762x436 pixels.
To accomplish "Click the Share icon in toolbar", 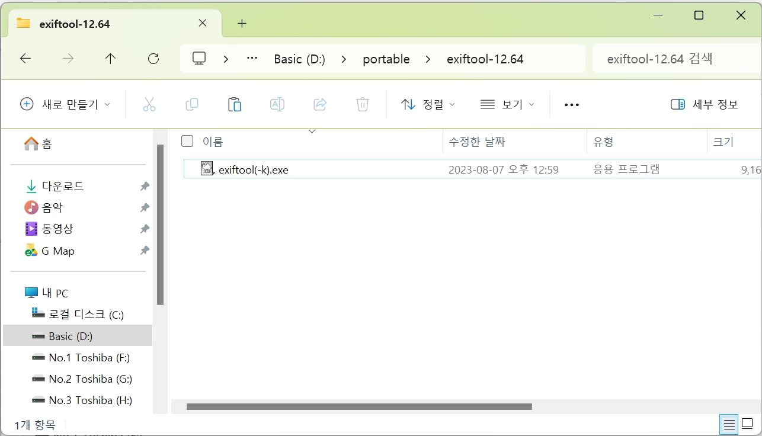I will click(x=320, y=104).
